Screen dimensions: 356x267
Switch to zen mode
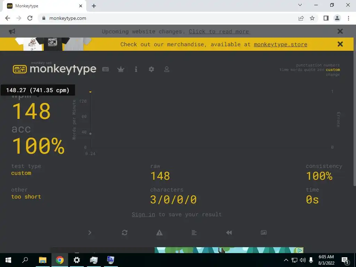point(321,70)
